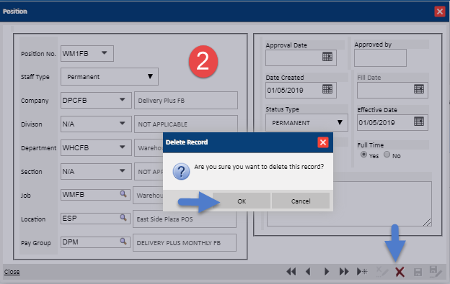Click the Job lookup magnifier icon
Image resolution: width=450 pixels, height=284 pixels.
(123, 194)
